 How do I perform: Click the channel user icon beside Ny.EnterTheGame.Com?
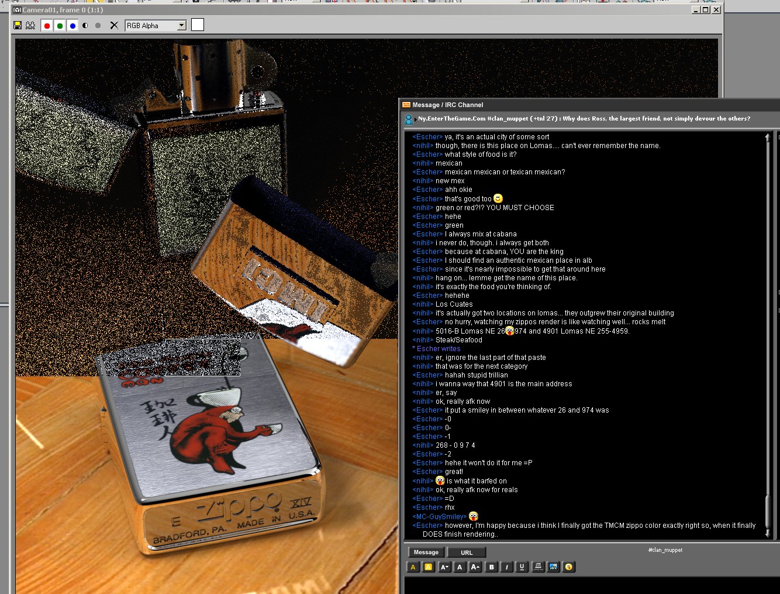[x=409, y=119]
